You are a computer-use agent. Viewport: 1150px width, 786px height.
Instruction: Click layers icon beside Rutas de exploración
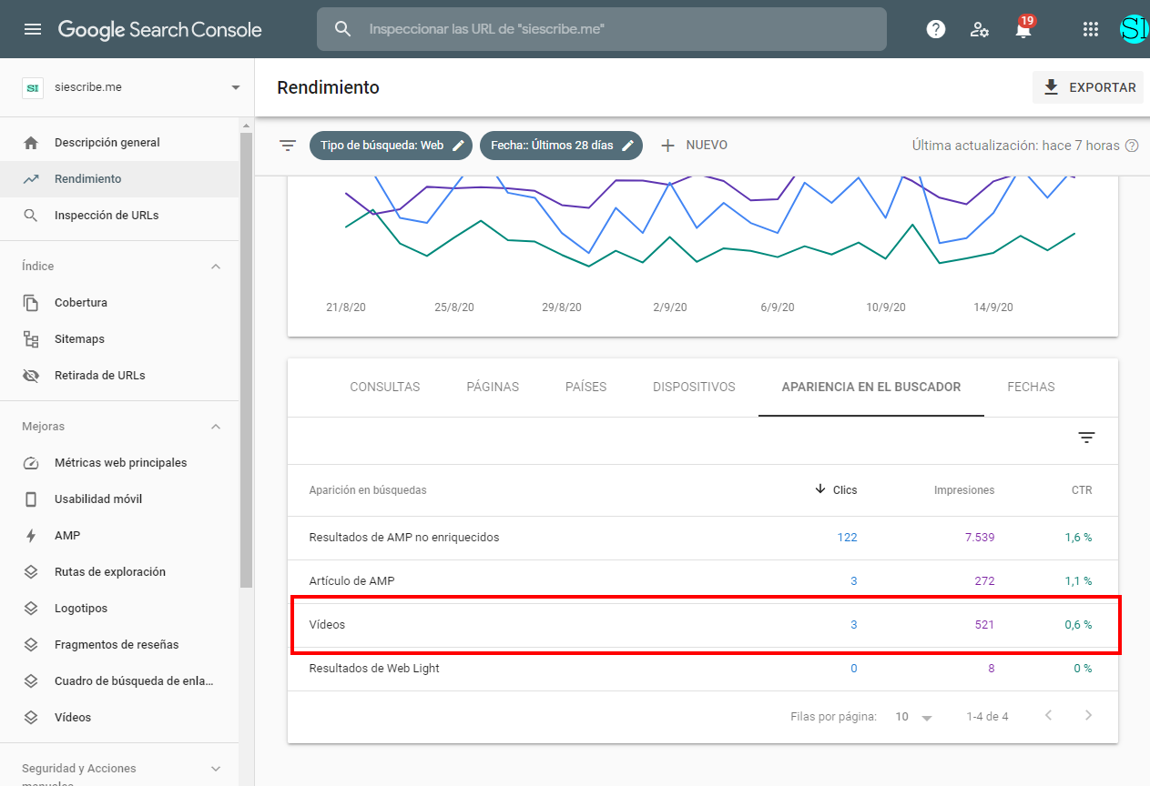31,572
